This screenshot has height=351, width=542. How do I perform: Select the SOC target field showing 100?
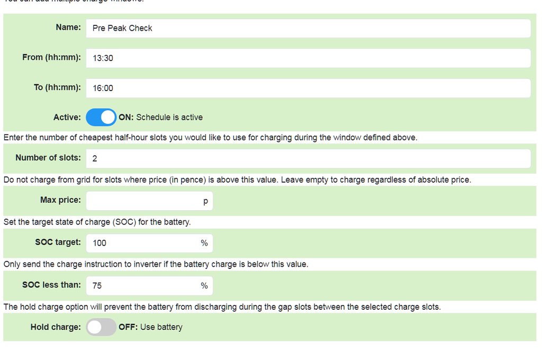coord(143,243)
